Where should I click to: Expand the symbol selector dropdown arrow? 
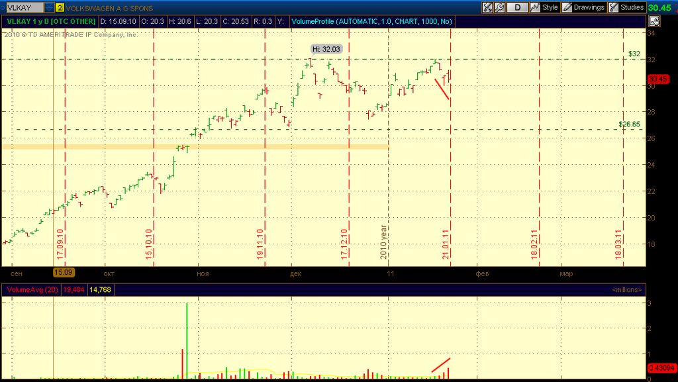click(x=49, y=8)
